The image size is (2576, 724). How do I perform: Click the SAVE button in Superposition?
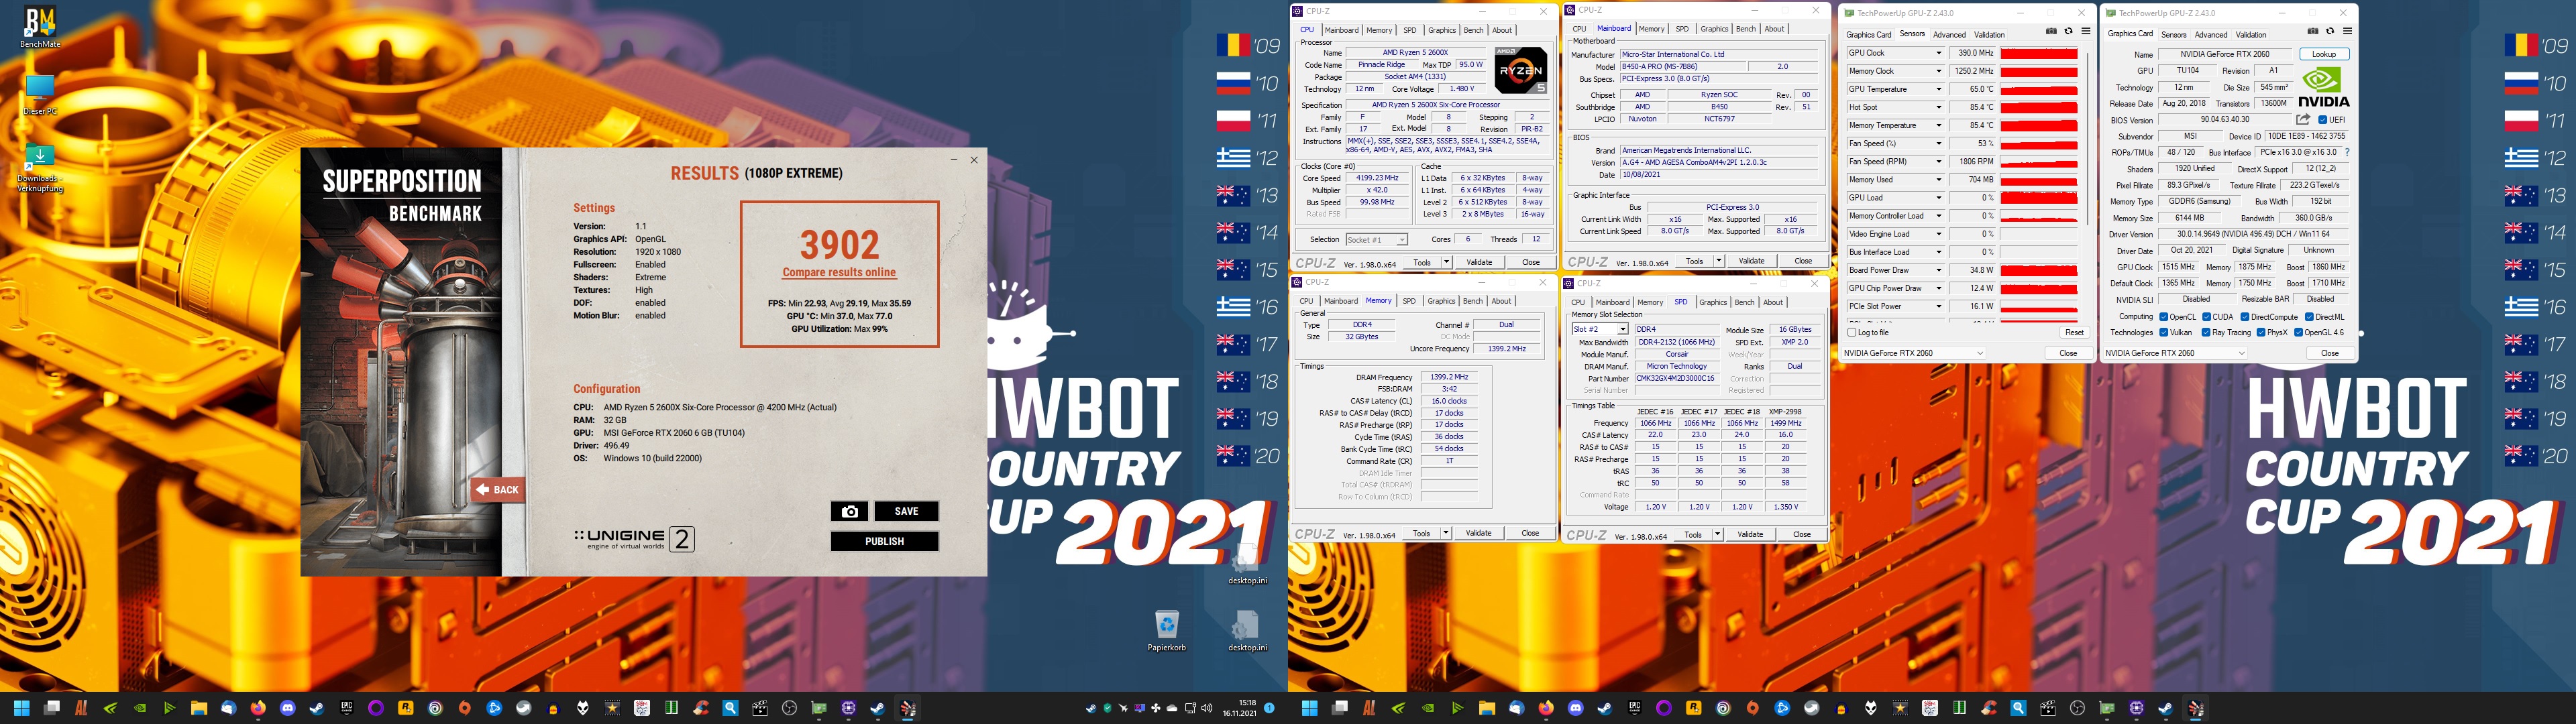pos(906,511)
